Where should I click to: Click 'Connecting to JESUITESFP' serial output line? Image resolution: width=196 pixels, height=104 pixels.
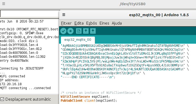click(x=22, y=68)
